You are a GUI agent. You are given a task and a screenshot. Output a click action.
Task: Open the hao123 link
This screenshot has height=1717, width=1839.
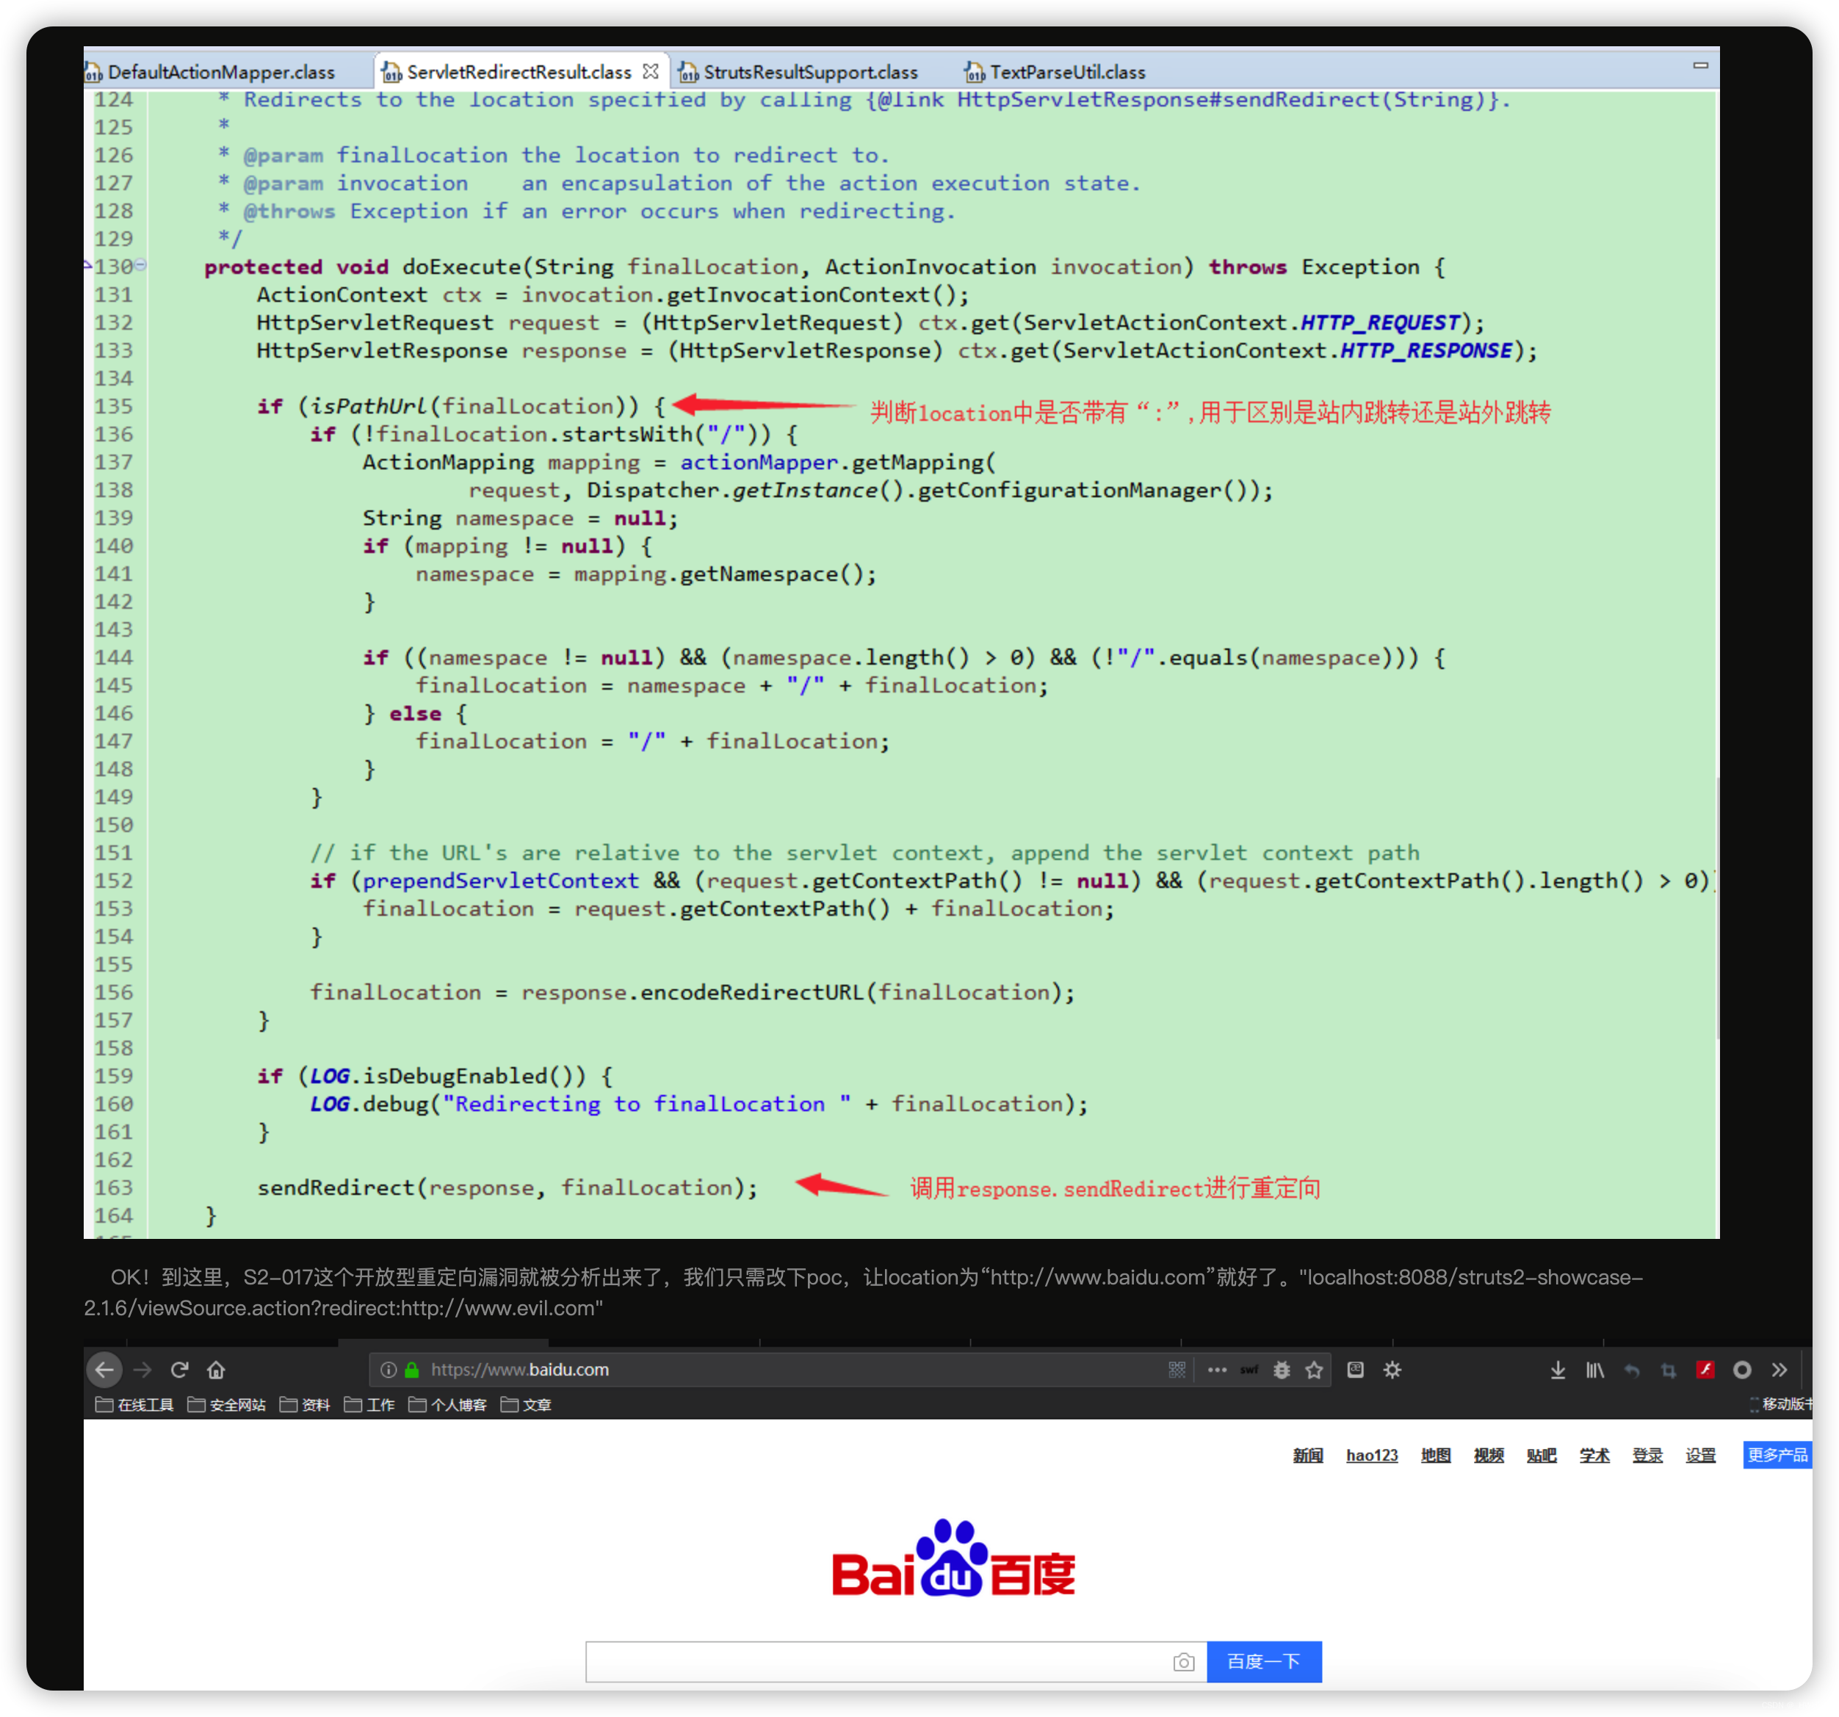1372,1456
